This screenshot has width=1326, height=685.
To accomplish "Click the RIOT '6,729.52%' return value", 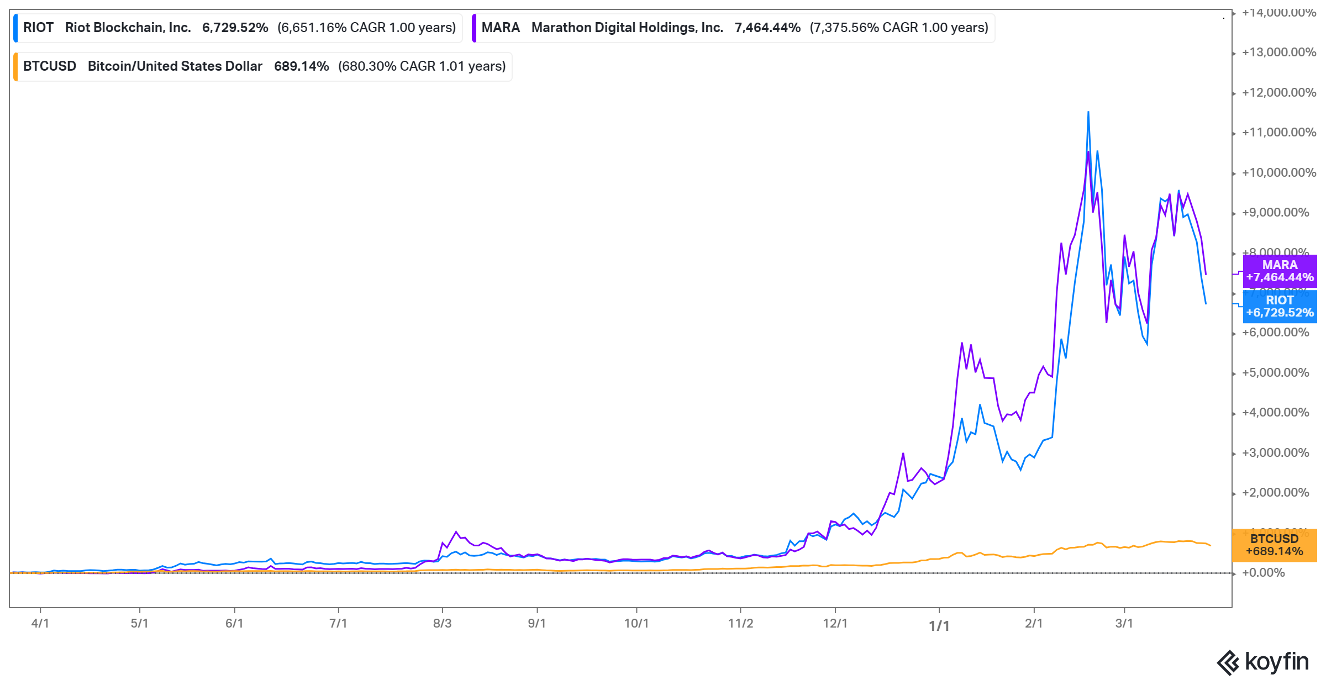I will pyautogui.click(x=235, y=28).
